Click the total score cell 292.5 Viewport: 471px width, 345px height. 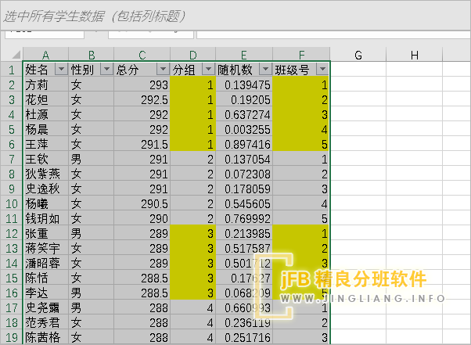click(x=142, y=99)
